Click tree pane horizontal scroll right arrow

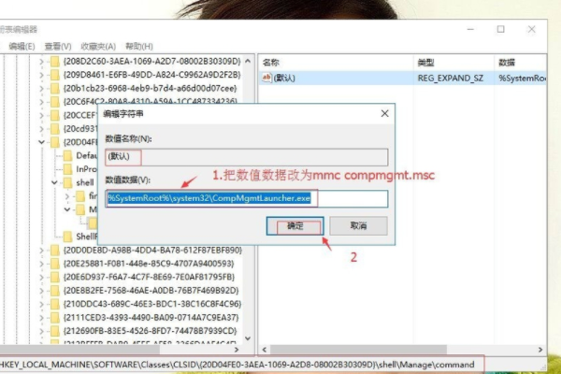[237, 350]
